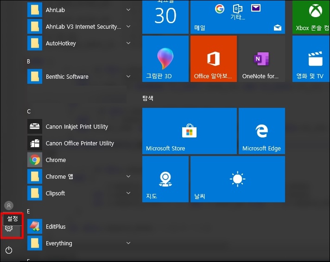Click the Chrome 앱 folder icon
Screen dimensions: 330x262
click(35, 176)
